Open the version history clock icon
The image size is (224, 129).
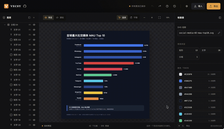click(175, 6)
